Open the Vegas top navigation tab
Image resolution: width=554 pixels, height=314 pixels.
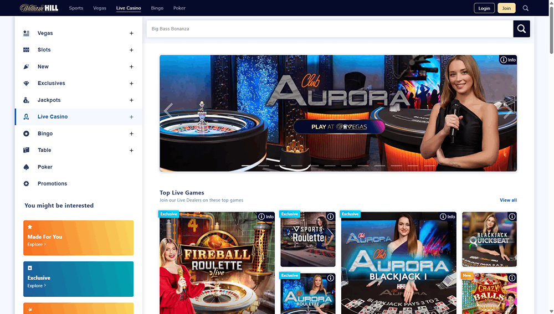click(100, 8)
